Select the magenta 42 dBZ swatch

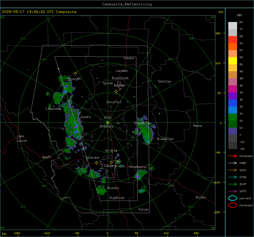[x=233, y=89]
